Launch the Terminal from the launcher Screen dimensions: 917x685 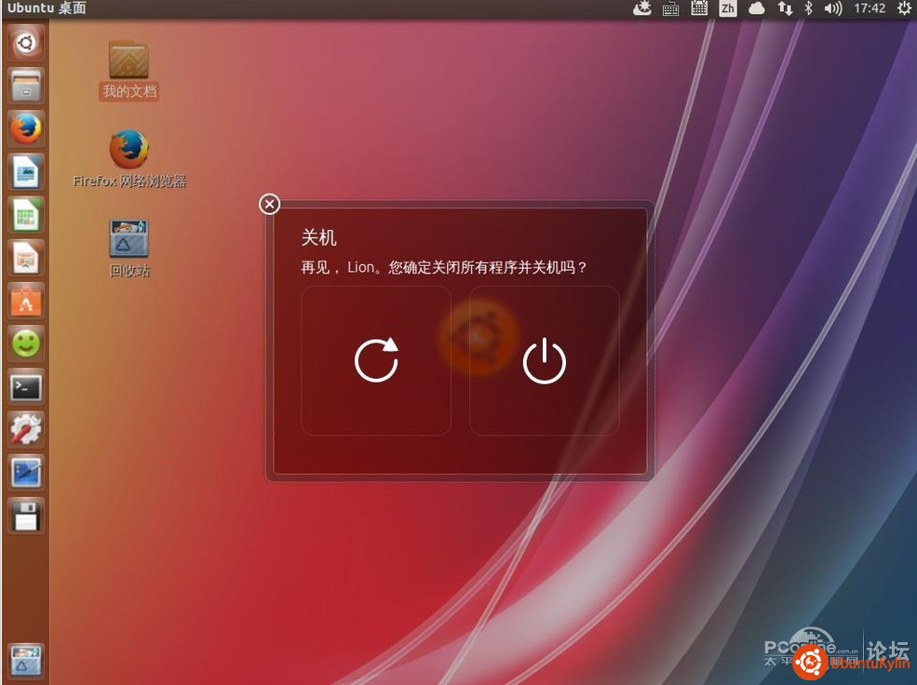pos(26,387)
